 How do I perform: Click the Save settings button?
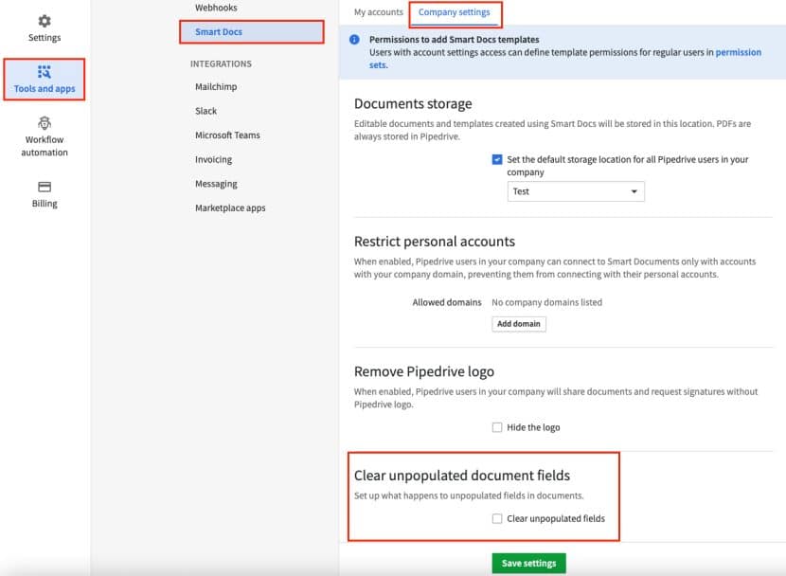click(x=528, y=562)
